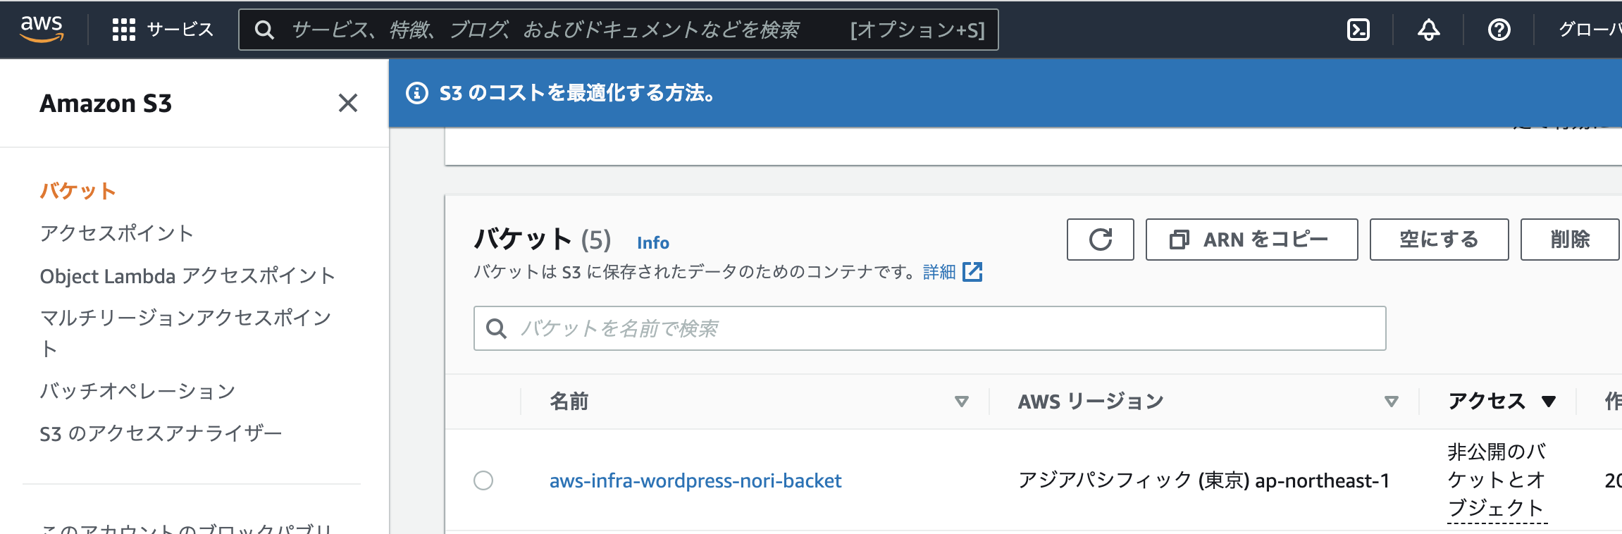1622x534 pixels.
Task: Click the ARN をコピー button
Action: tap(1252, 240)
